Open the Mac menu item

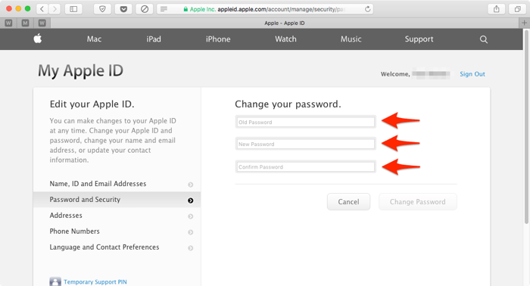pyautogui.click(x=94, y=39)
